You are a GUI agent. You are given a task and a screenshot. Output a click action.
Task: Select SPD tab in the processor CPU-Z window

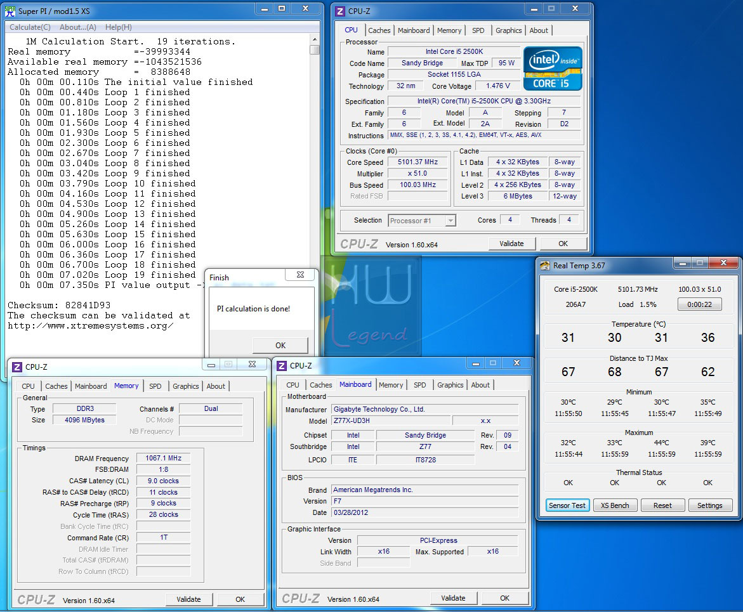tap(478, 30)
